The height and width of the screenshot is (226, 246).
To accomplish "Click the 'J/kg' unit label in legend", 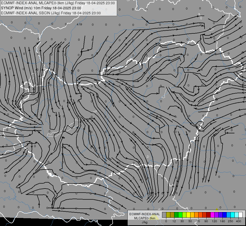I will [x=144, y=222].
